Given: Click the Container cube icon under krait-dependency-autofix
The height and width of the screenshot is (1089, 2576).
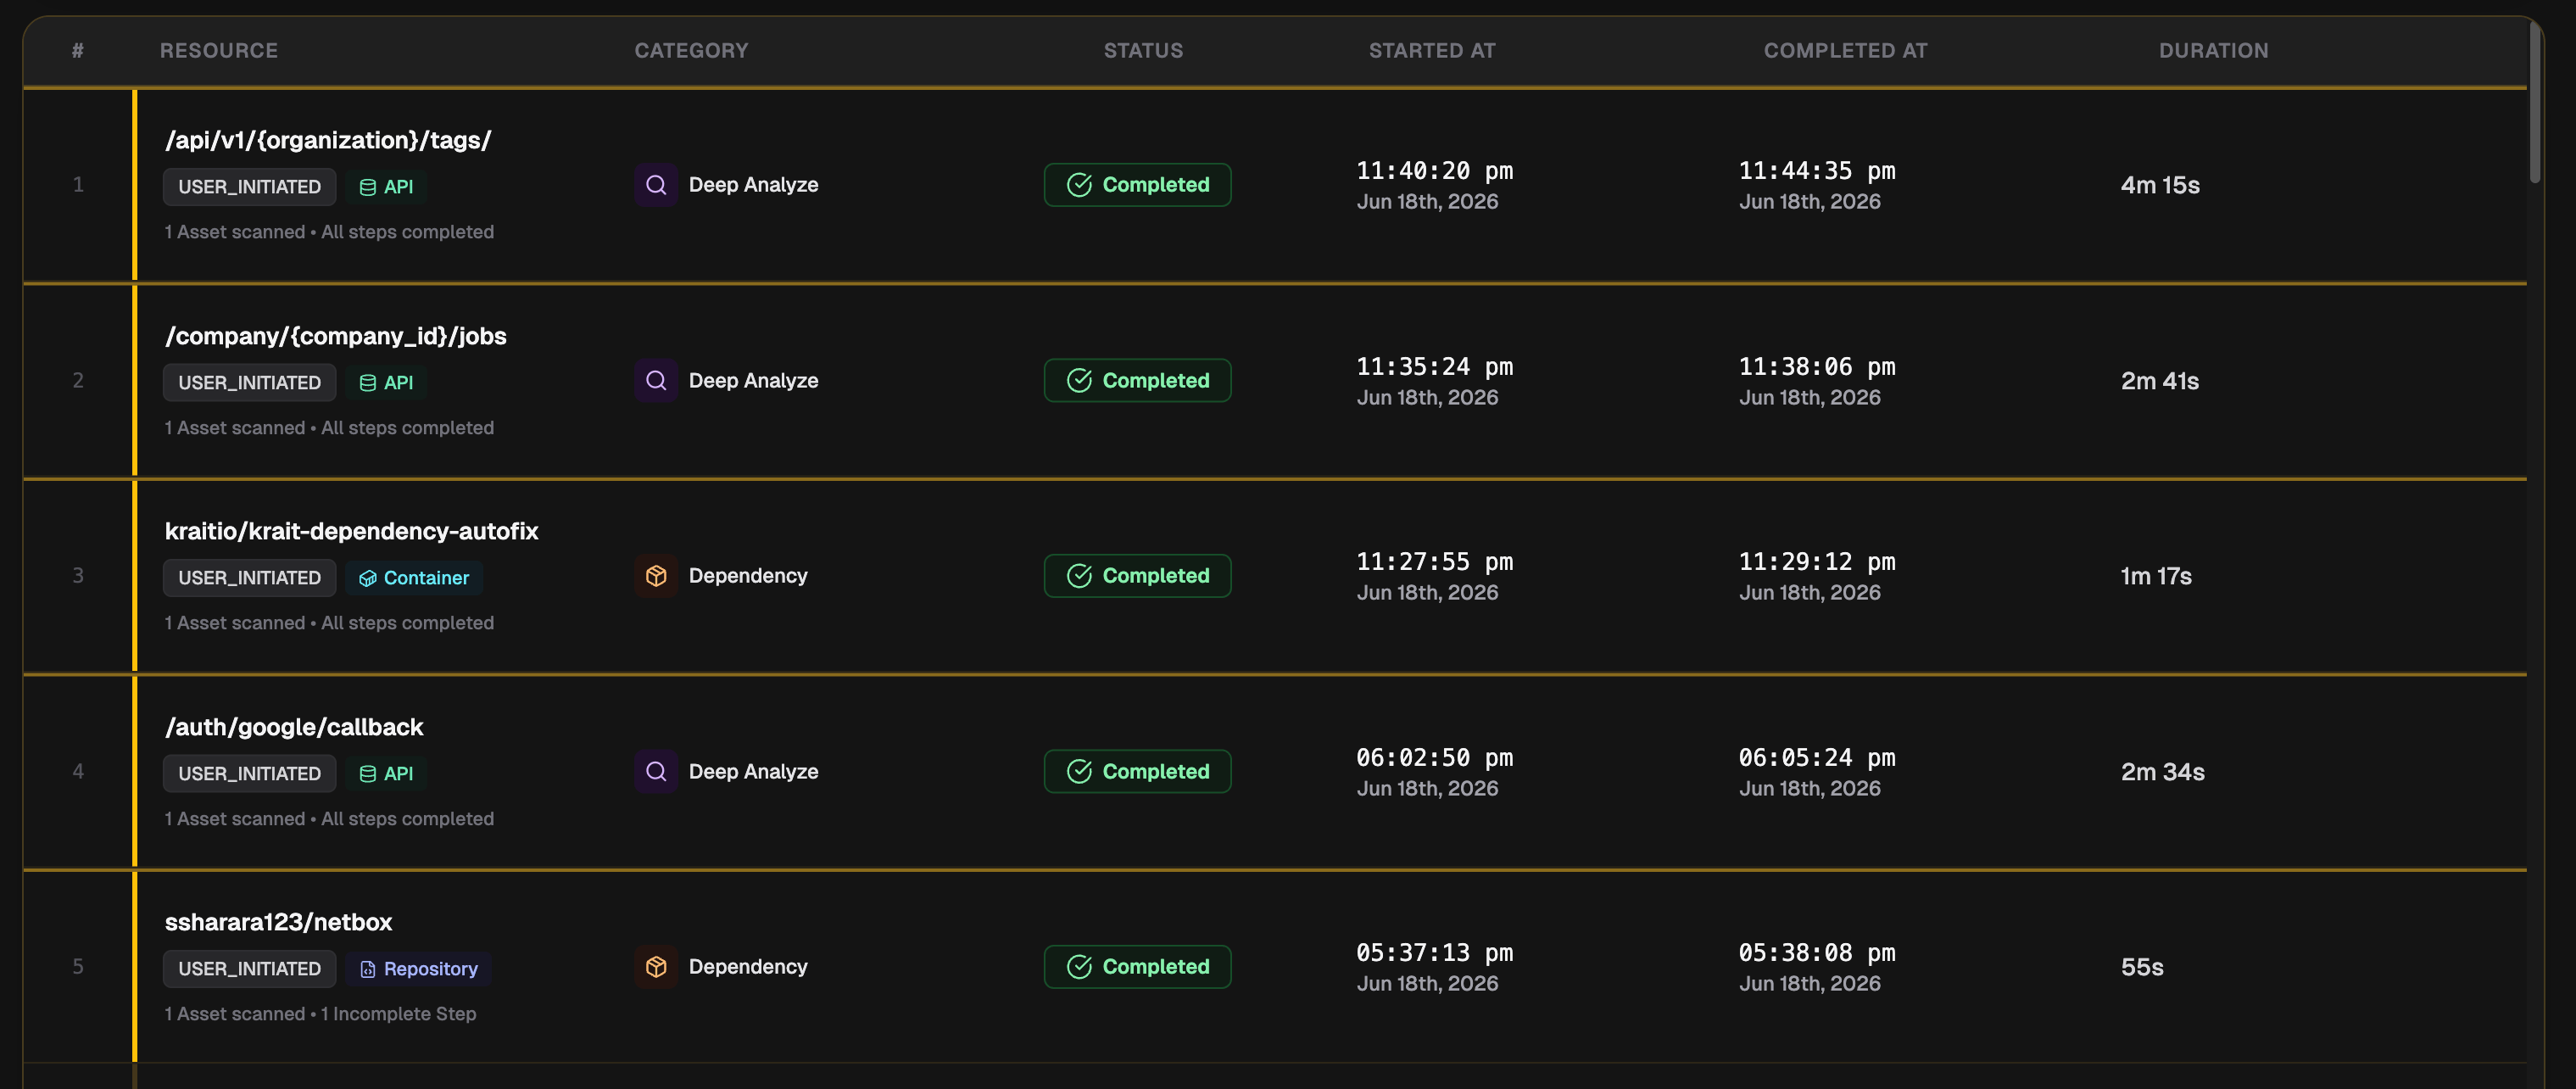Looking at the screenshot, I should 368,578.
